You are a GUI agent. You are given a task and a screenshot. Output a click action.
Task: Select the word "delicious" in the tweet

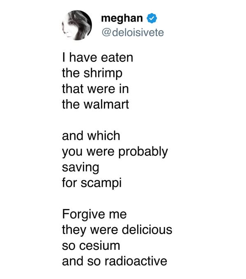point(147,230)
